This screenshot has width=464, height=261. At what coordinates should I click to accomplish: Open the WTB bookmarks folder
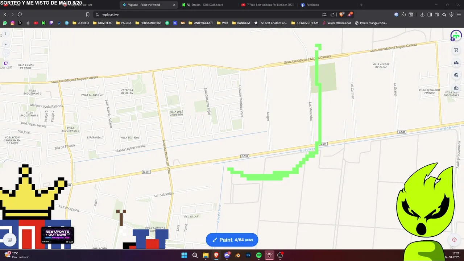click(222, 23)
